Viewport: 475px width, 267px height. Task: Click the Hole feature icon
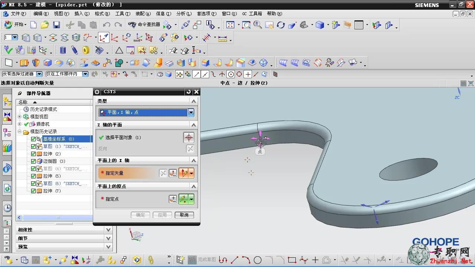[x=47, y=63]
